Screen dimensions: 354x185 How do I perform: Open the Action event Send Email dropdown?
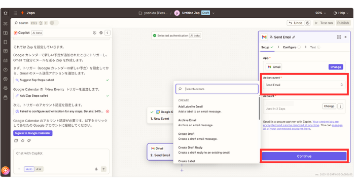coord(304,85)
